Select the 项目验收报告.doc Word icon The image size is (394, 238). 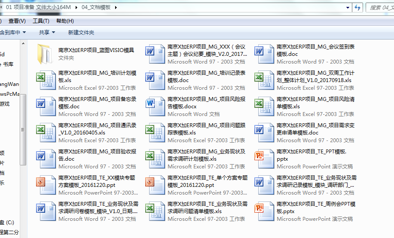(x=46, y=159)
